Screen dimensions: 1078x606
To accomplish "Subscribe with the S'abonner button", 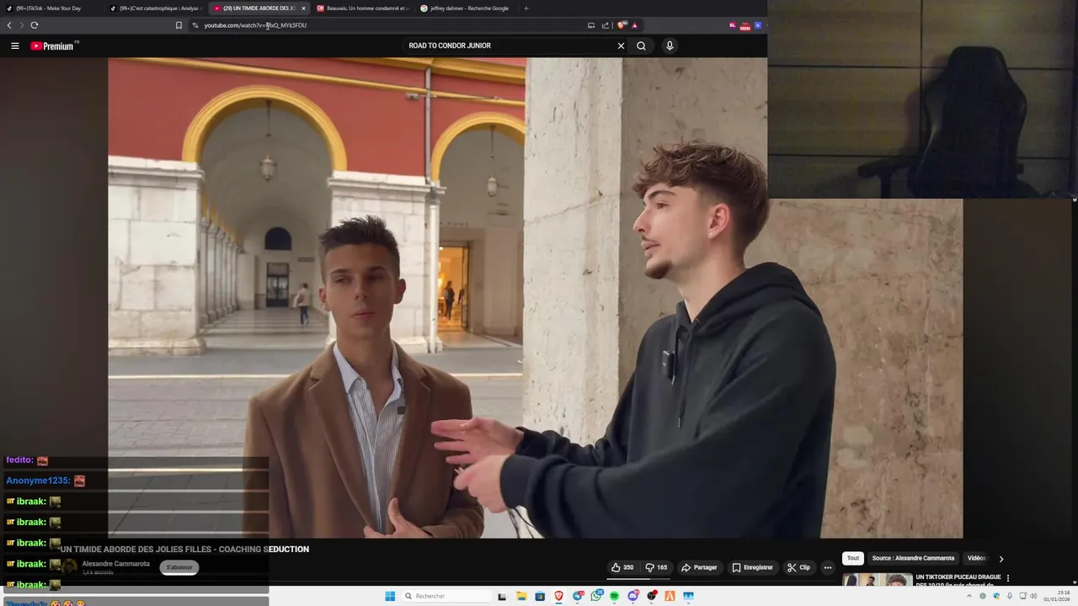I will tap(179, 567).
